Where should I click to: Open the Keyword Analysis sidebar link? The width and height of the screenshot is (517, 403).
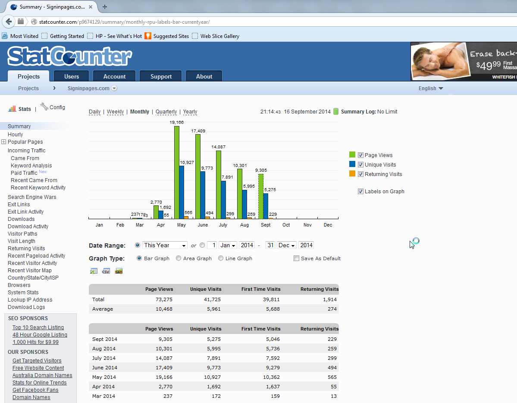point(31,166)
